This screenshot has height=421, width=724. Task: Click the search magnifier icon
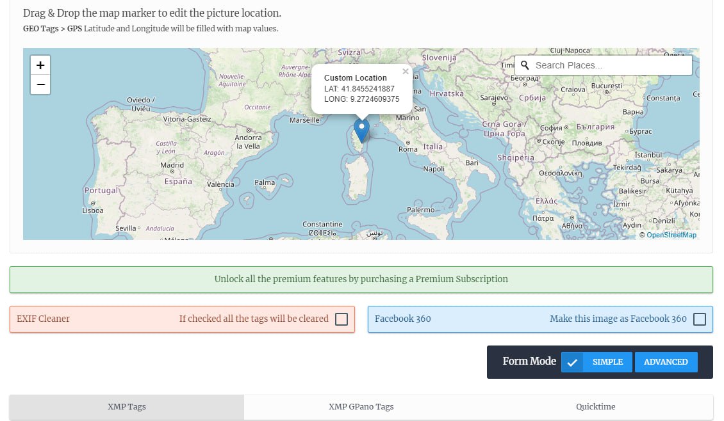click(525, 65)
